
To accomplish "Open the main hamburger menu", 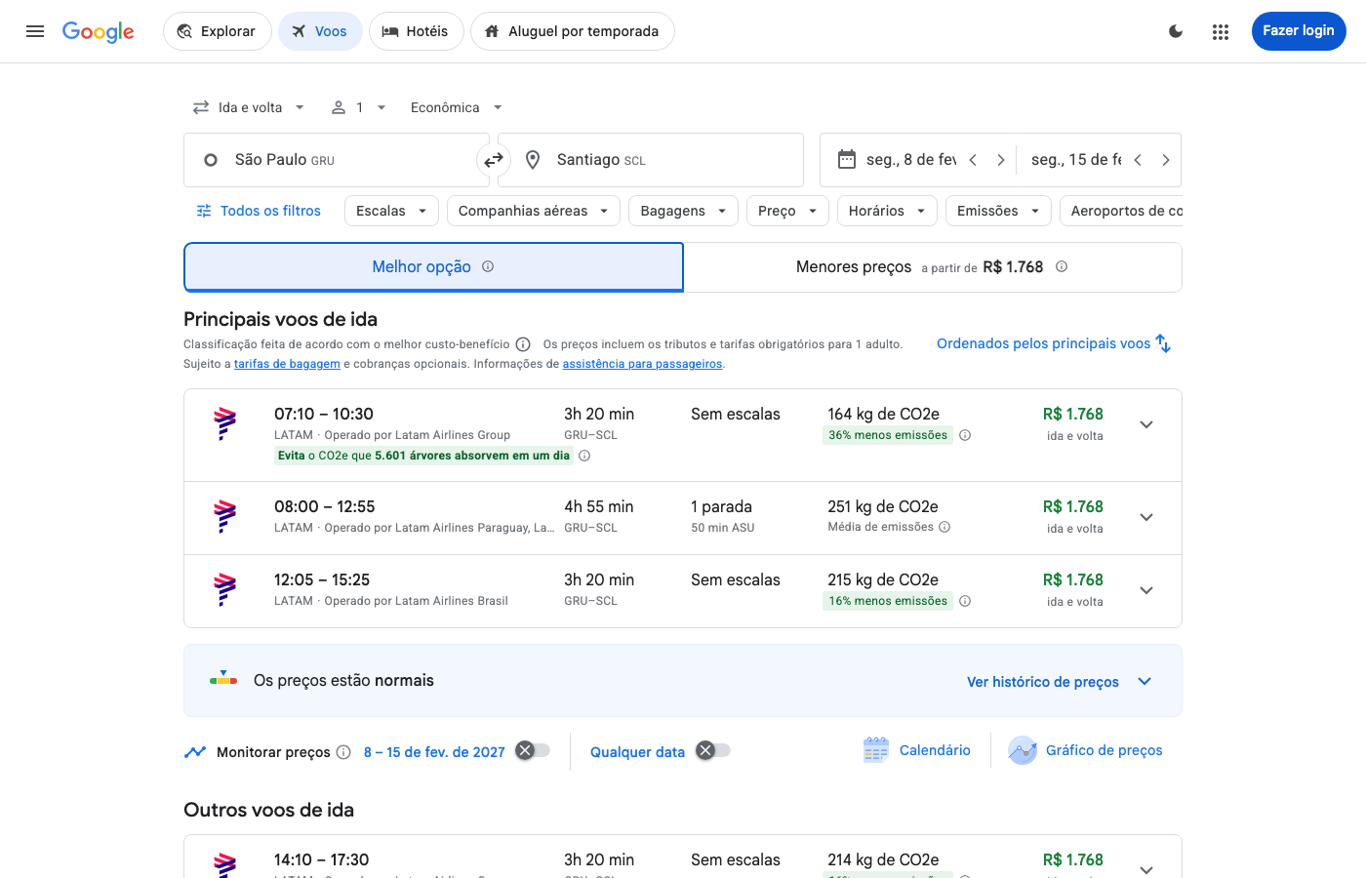I will [35, 31].
